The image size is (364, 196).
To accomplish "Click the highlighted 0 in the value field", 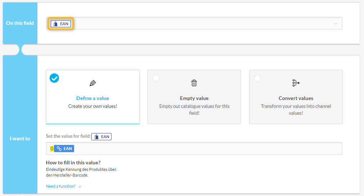I will 52,149.
